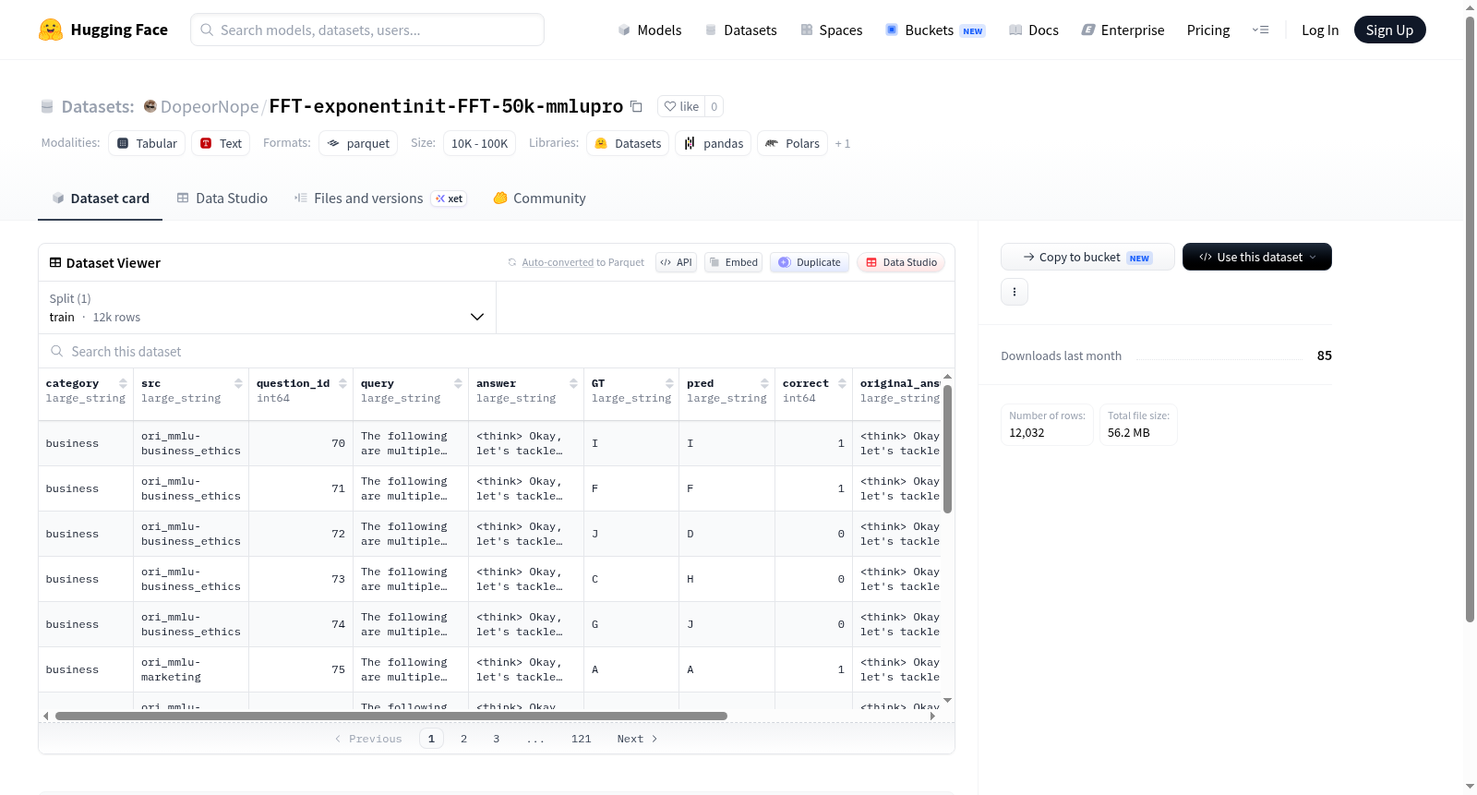1477x795 pixels.
Task: Open the navigation overflow menu icon
Action: click(x=1260, y=30)
